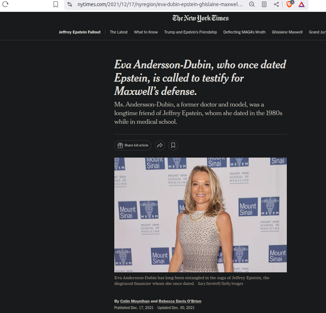Save the article with its bookmark icon

coord(173,145)
